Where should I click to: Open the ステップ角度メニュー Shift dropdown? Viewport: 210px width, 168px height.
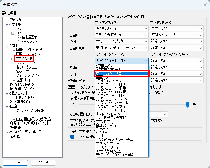[122, 35]
